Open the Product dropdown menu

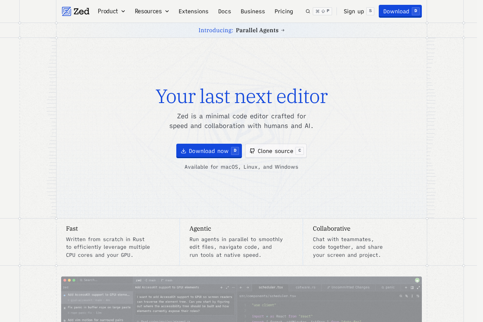tap(111, 11)
